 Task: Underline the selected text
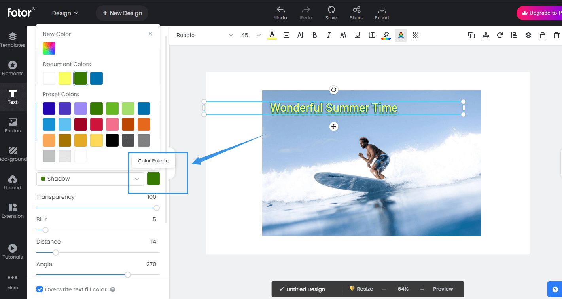[357, 35]
